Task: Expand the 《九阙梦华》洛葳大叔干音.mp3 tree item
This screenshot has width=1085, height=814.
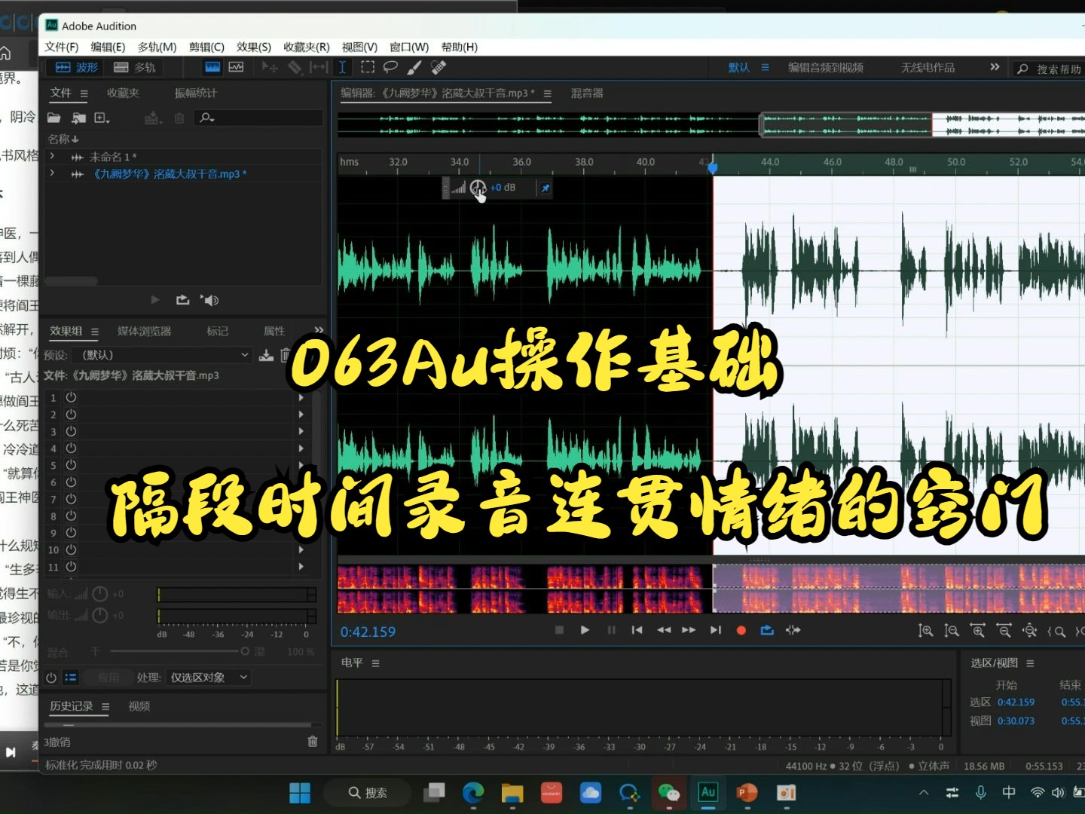Action: (x=51, y=173)
